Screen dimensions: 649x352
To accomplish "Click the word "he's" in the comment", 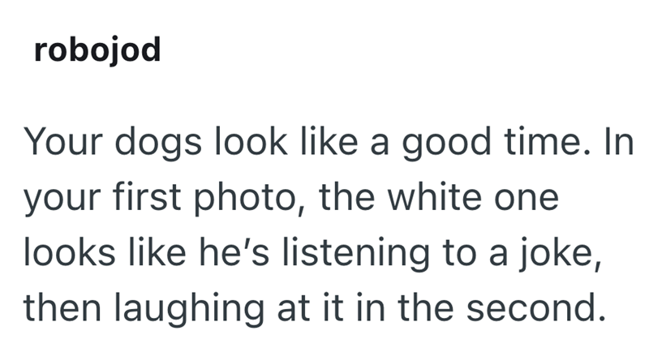I will (234, 252).
